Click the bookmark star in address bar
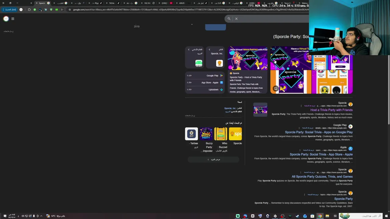 tap(69, 9)
